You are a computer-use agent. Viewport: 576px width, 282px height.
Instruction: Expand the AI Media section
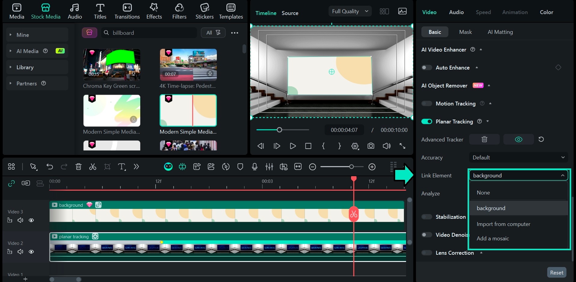click(11, 51)
